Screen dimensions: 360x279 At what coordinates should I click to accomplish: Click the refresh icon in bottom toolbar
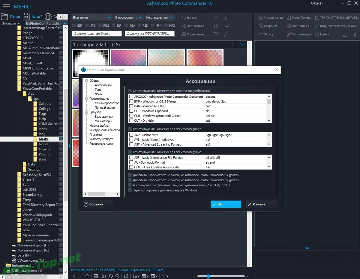(x=111, y=276)
